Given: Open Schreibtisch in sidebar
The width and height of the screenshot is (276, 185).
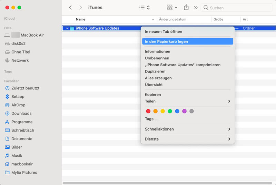Looking at the screenshot, I should point(20,130).
